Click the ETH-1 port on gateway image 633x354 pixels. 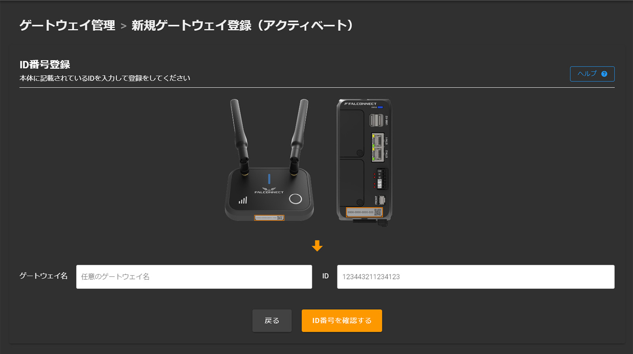coord(378,140)
